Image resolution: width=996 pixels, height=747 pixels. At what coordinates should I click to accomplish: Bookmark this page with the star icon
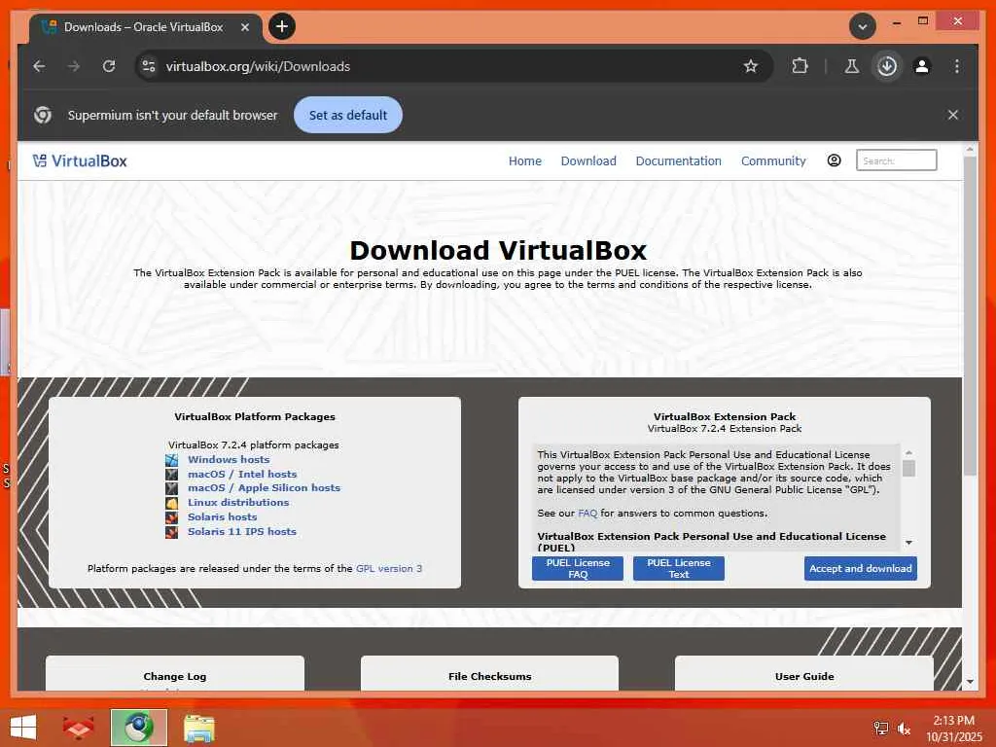(751, 66)
